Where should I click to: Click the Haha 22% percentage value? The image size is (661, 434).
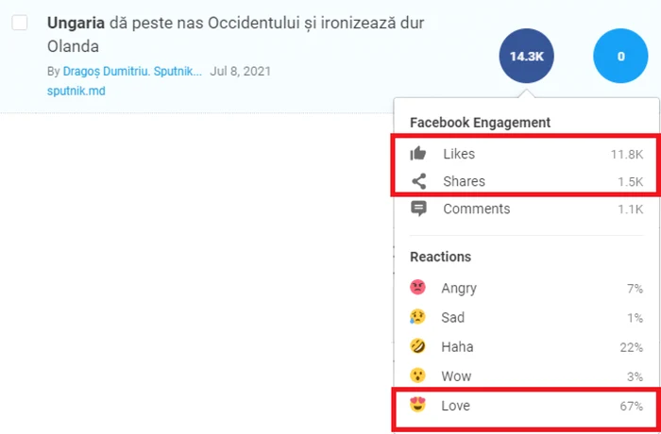pyautogui.click(x=631, y=347)
